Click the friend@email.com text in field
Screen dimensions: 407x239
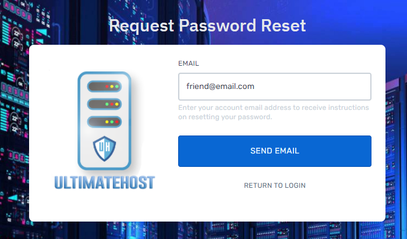pyautogui.click(x=220, y=86)
